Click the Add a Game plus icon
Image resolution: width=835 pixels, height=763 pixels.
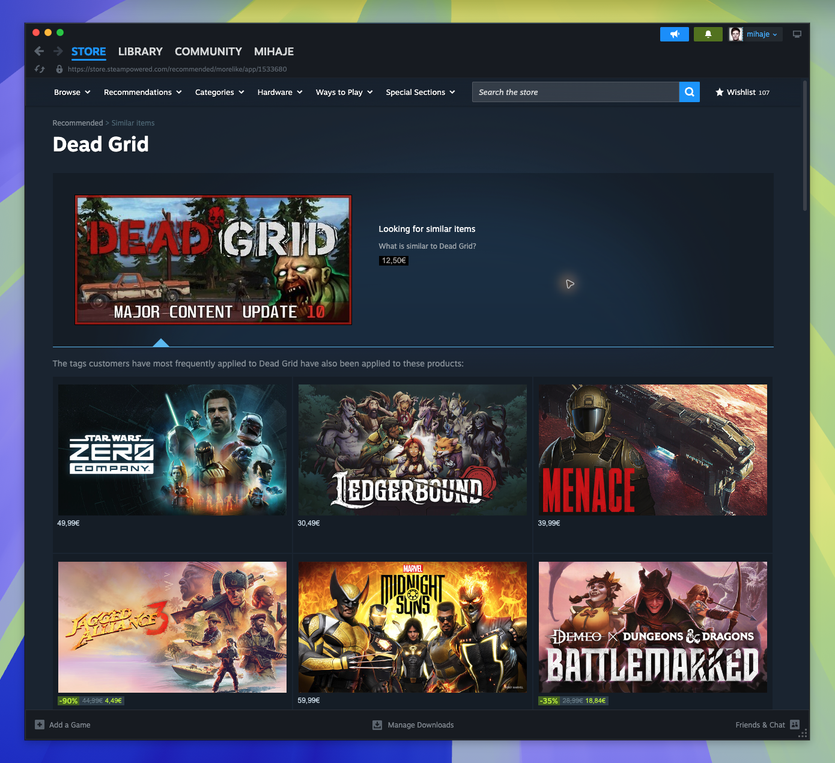(x=40, y=725)
